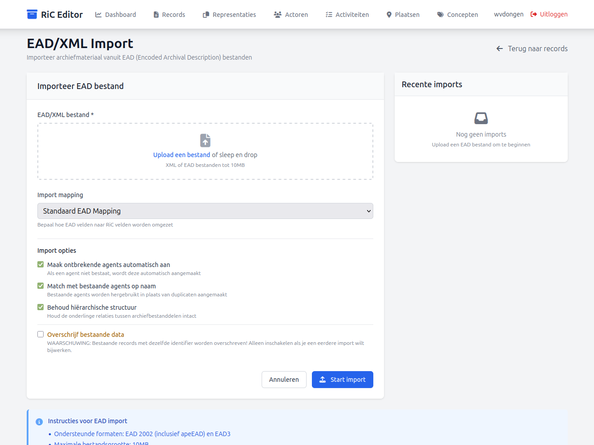594x445 pixels.
Task: Click 'Match met bestaande agents op naam' label
Action: (x=101, y=286)
